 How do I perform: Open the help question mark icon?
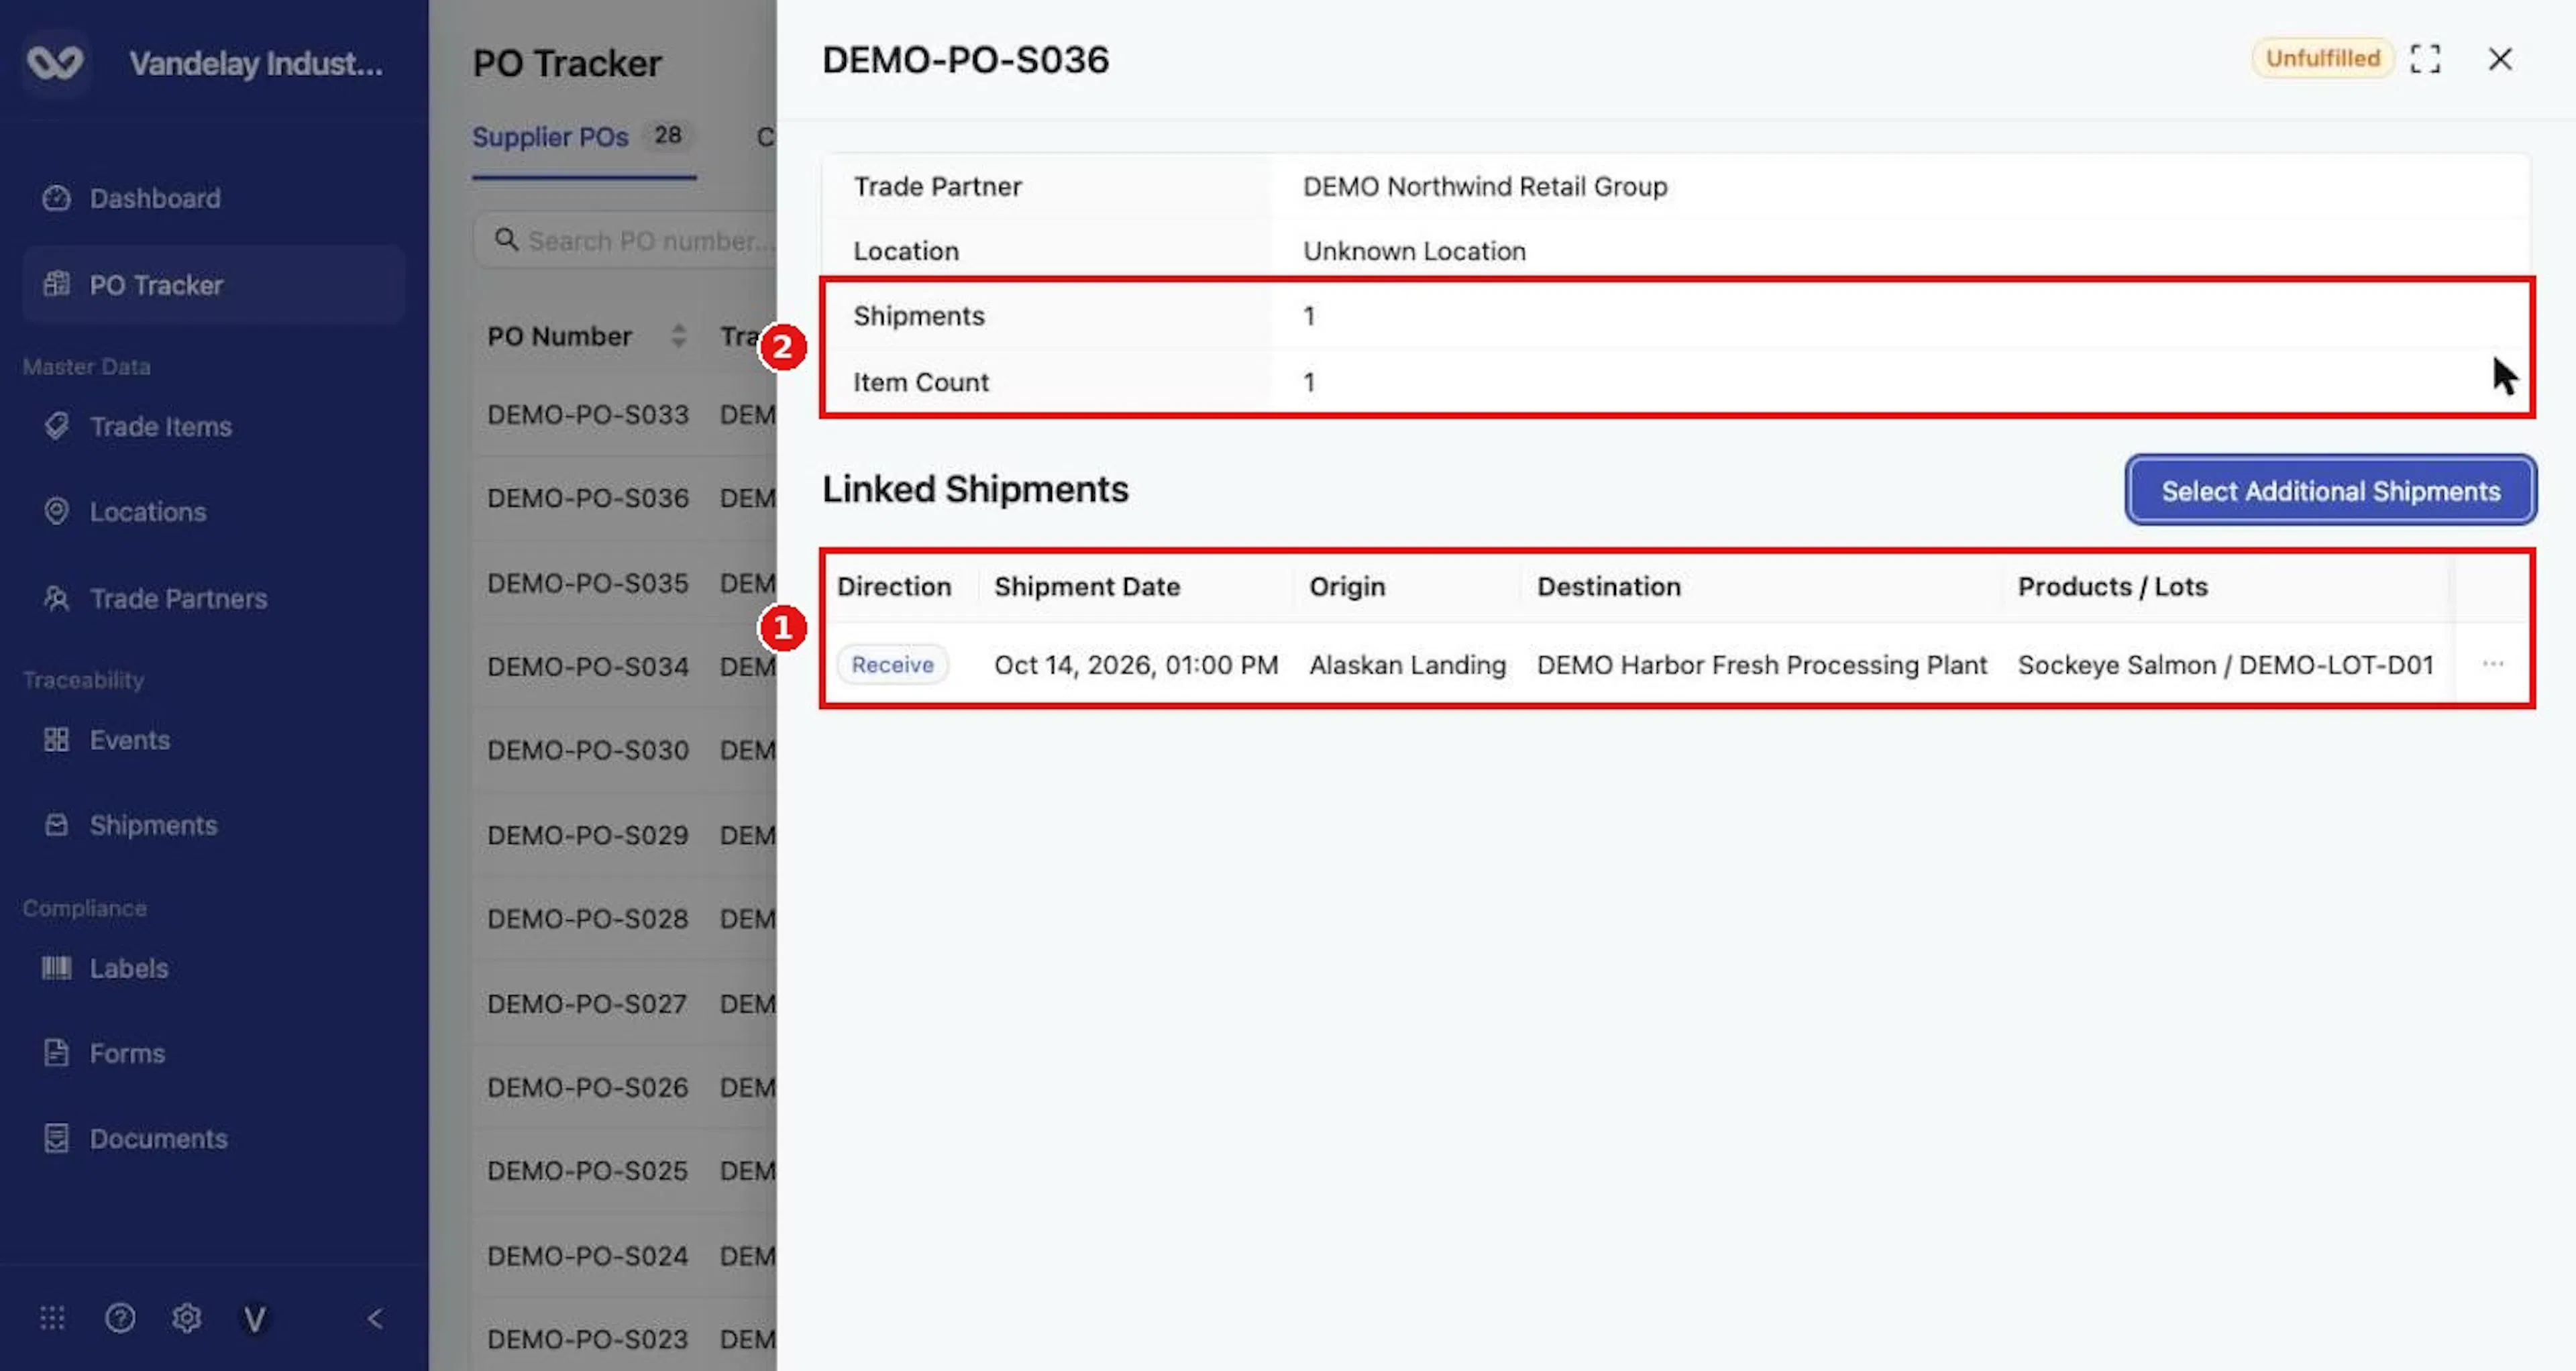120,1318
